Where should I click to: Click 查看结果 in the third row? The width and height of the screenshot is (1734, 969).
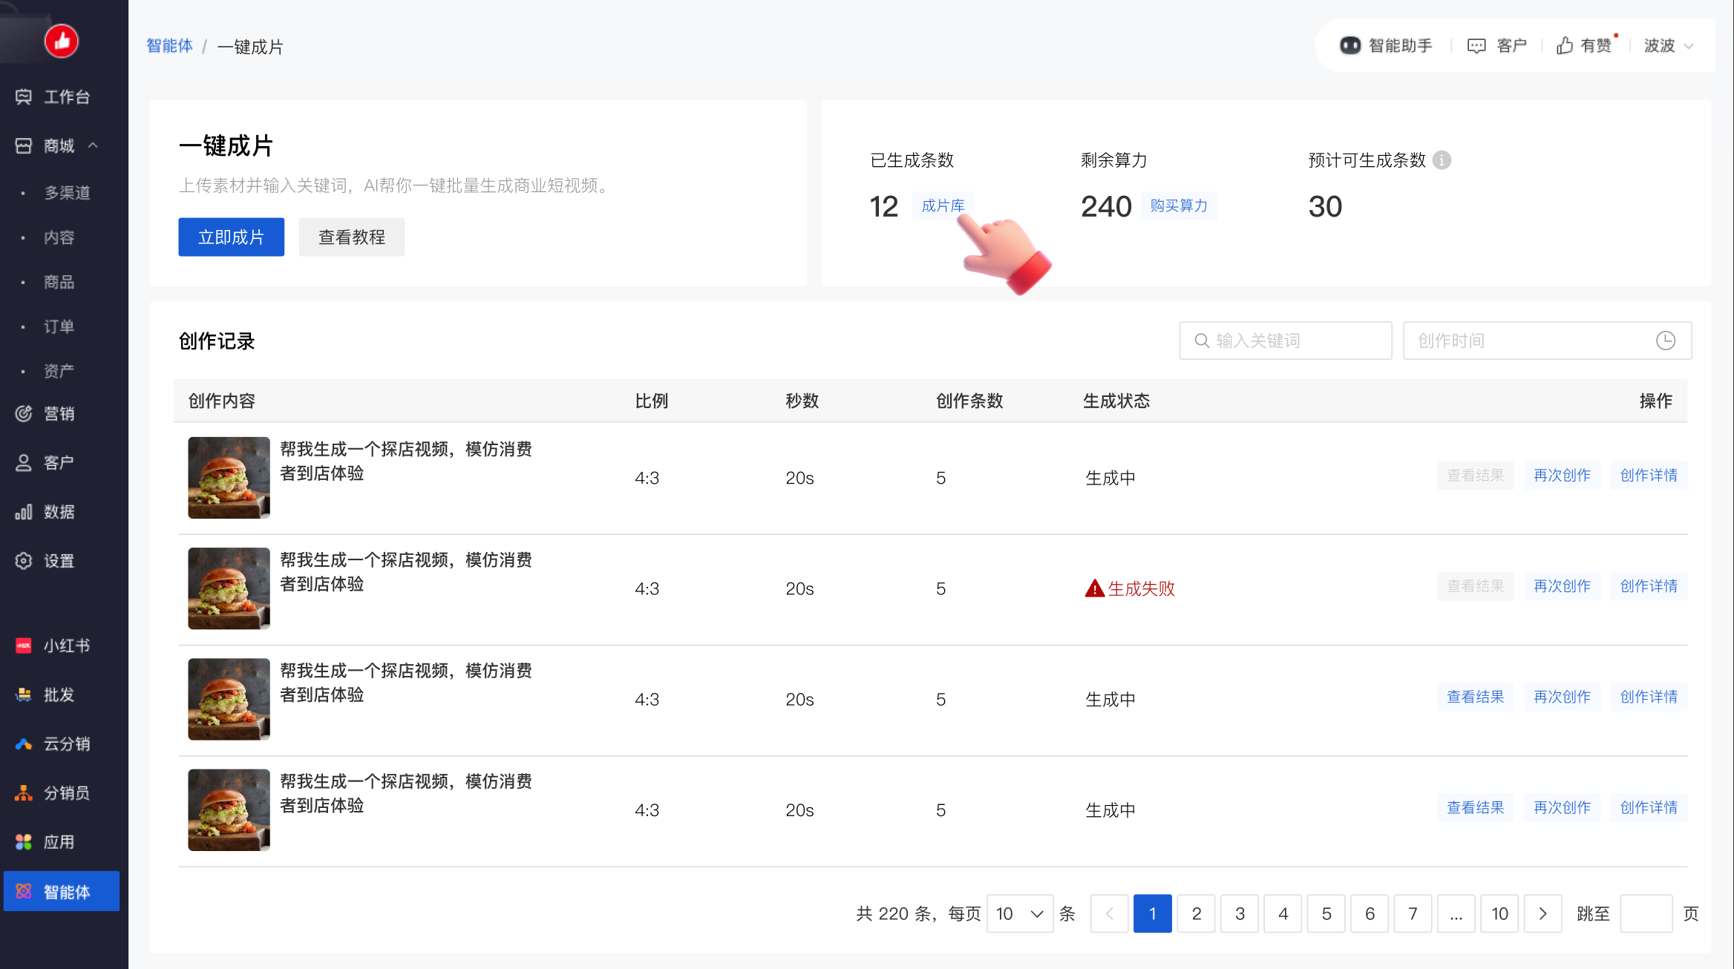tap(1475, 696)
